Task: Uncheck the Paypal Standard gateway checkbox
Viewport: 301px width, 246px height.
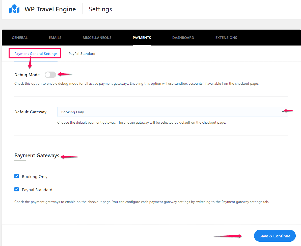Action: point(17,189)
